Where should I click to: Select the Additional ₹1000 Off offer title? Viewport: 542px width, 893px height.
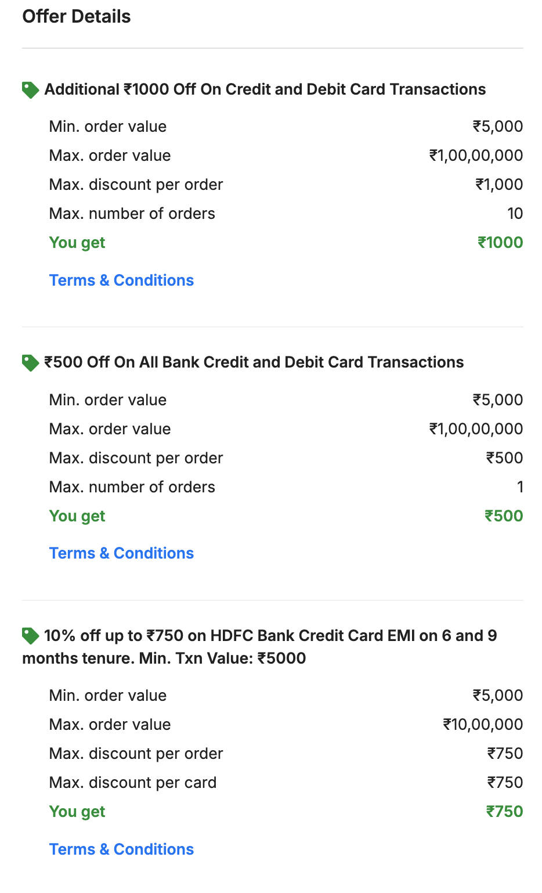click(265, 89)
